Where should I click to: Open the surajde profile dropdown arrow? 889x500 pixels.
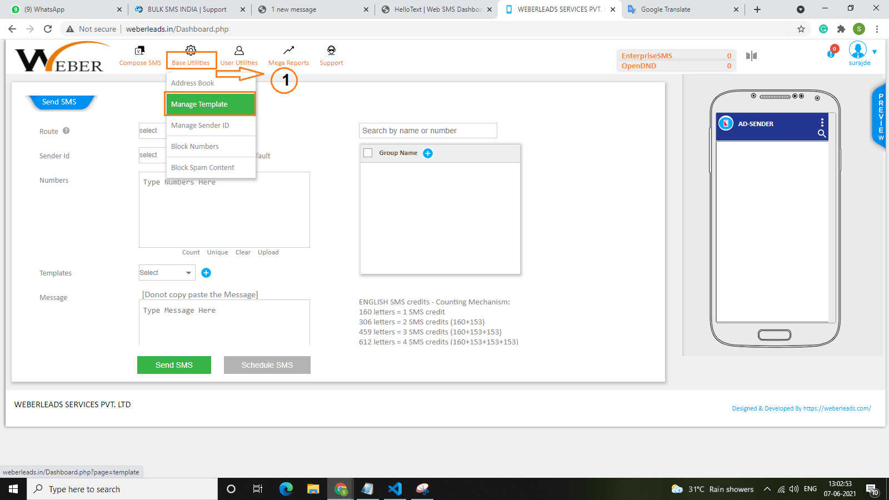(875, 52)
